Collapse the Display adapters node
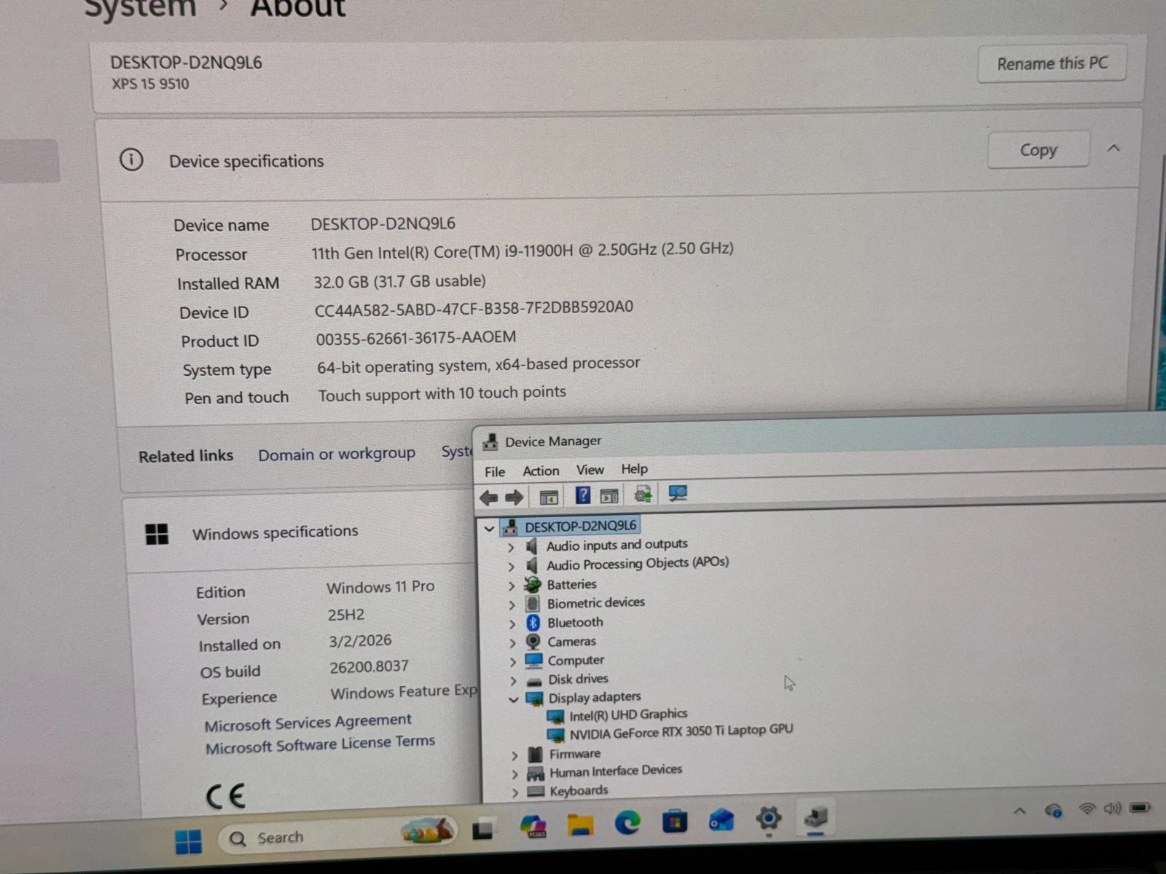 pos(514,699)
